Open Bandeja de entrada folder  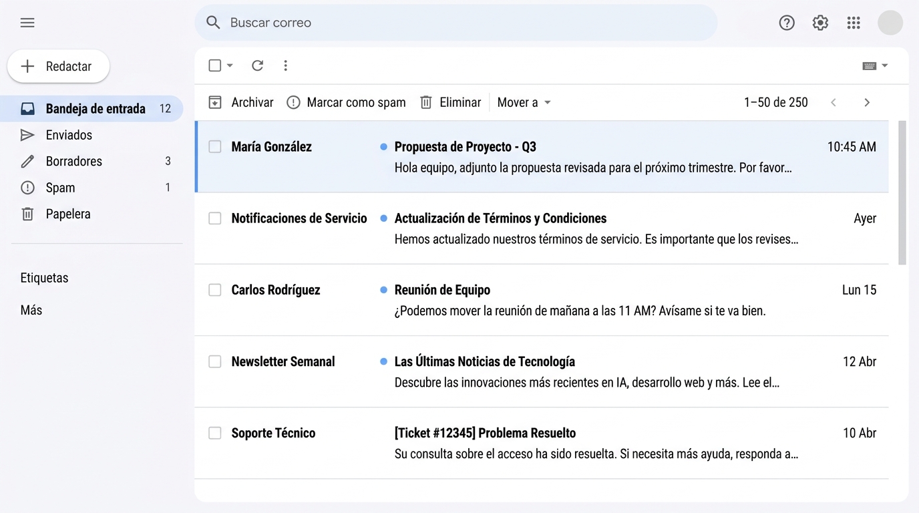[91, 108]
